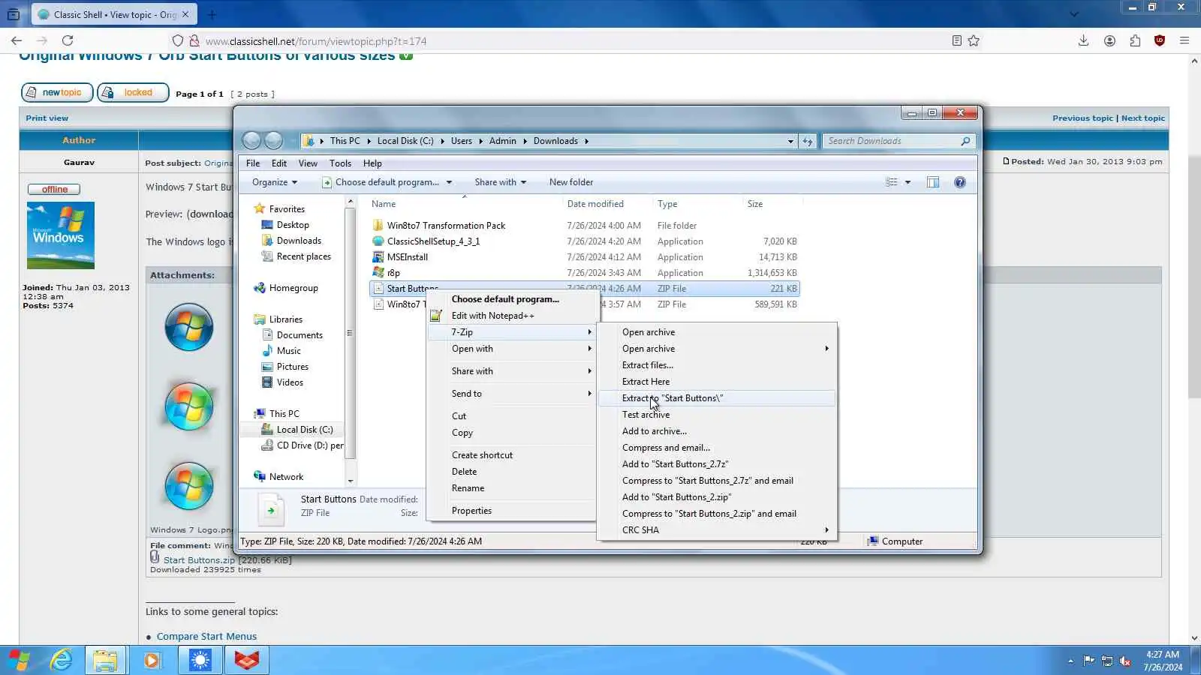
Task: Choose Extract to "Start Buttons\" in 7-Zip submenu
Action: (x=717, y=398)
